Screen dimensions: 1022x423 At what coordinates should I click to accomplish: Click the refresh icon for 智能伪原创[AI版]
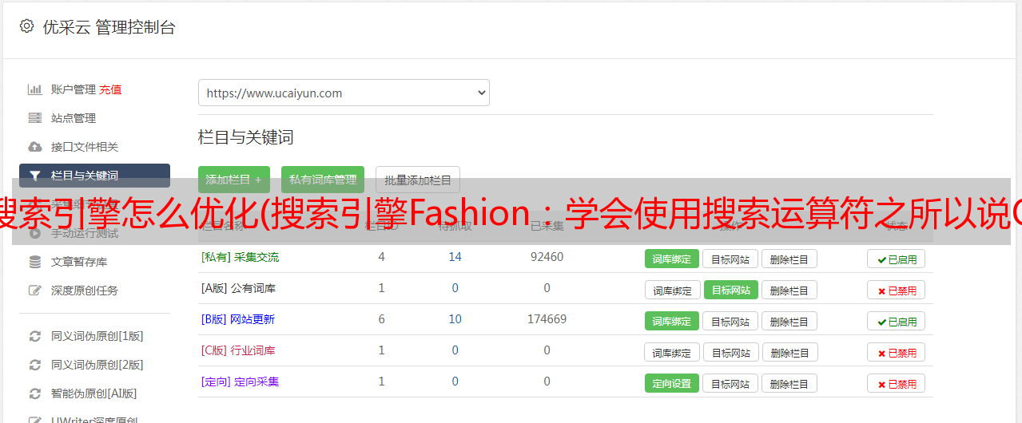point(35,393)
